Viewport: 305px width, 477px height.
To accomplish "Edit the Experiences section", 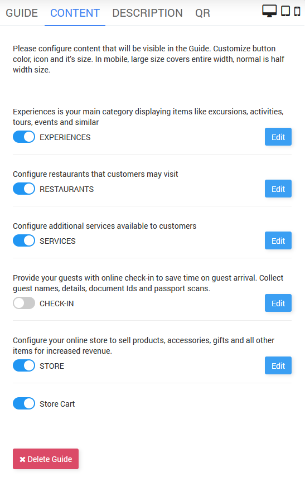I will tap(278, 137).
